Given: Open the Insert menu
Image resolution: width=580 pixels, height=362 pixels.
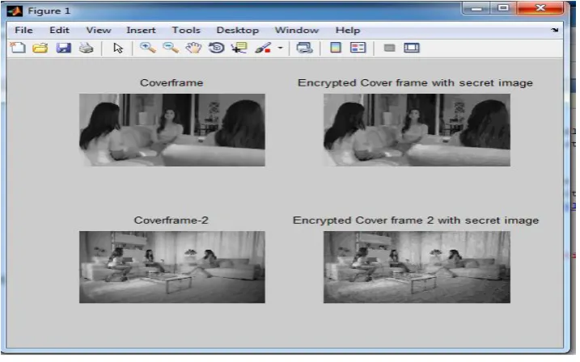Looking at the screenshot, I should 141,30.
